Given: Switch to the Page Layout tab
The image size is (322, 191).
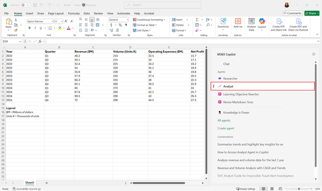Looking at the screenshot, I should pos(56,14).
